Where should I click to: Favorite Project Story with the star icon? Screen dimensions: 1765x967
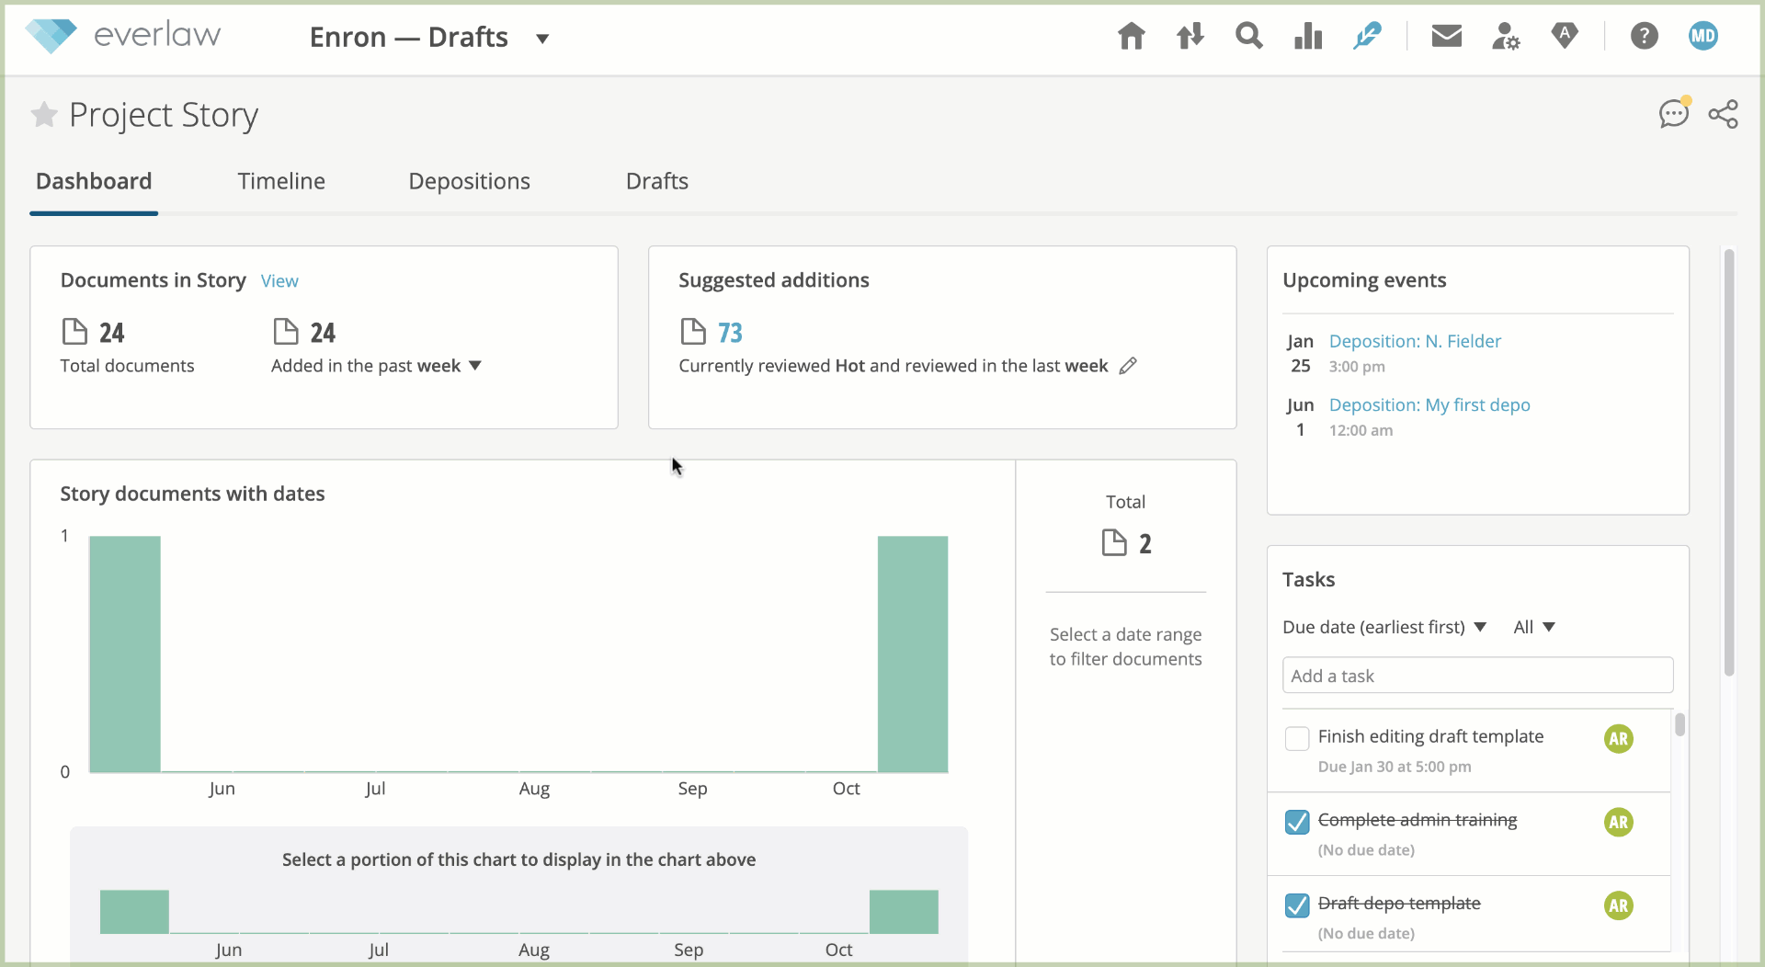tap(44, 115)
